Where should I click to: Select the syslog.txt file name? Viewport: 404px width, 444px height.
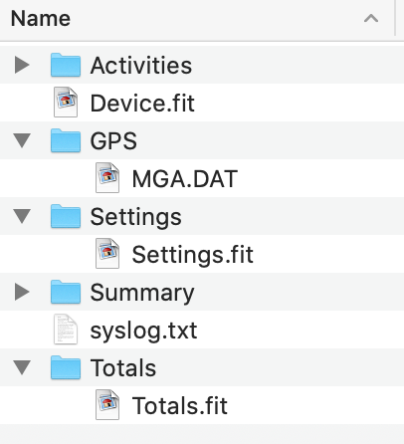[143, 331]
